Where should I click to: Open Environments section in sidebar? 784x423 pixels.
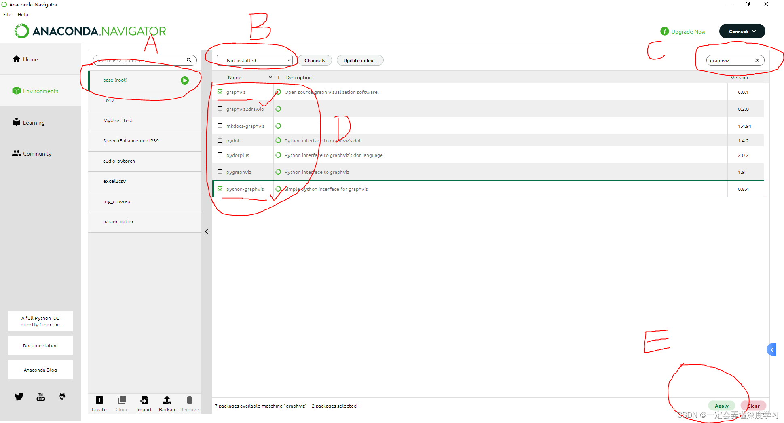(x=40, y=91)
